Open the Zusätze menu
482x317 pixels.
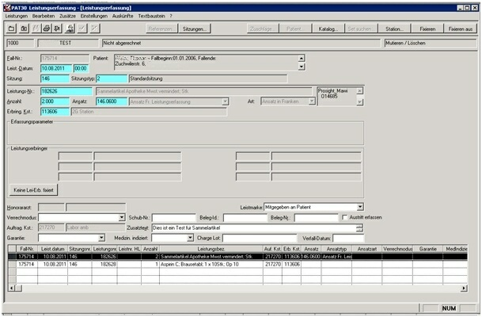click(x=67, y=16)
